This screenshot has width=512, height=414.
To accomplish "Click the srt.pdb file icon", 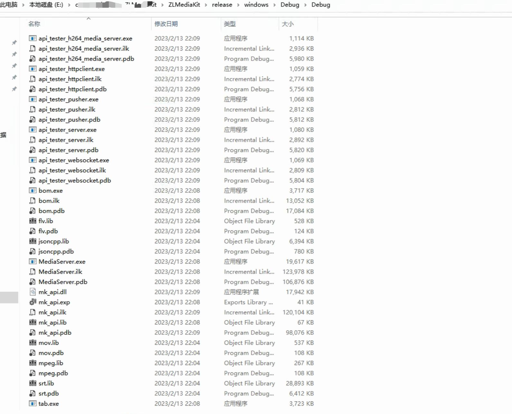I will point(33,393).
